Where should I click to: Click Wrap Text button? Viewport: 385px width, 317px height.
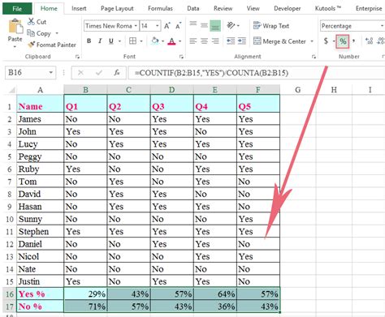[271, 26]
